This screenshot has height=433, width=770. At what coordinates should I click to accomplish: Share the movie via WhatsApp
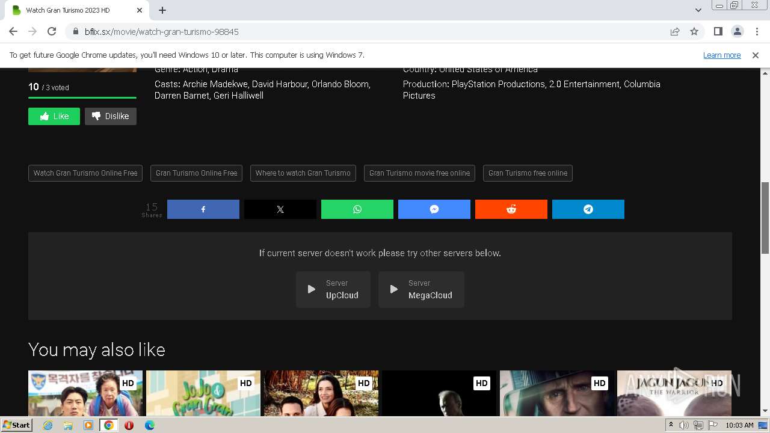tap(357, 209)
